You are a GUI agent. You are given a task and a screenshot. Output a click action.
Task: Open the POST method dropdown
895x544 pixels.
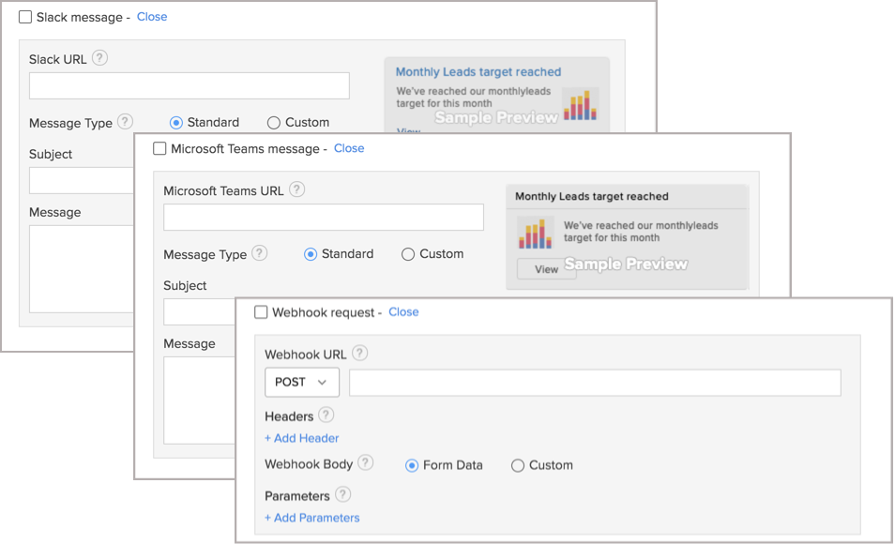point(301,382)
